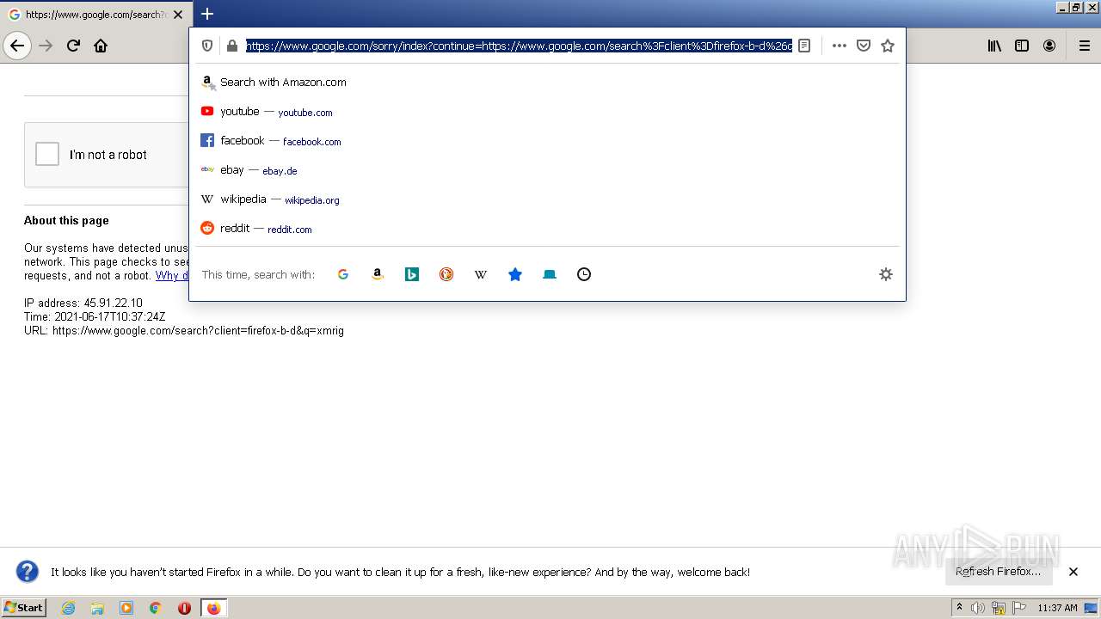Viewport: 1101px width, 619px height.
Task: Search open tabs icon
Action: coord(550,274)
